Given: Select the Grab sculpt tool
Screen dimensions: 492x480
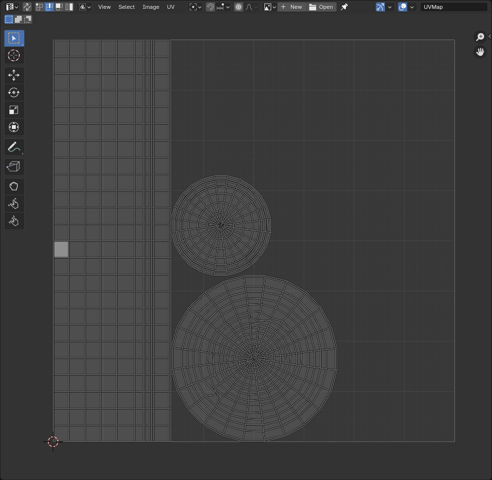Looking at the screenshot, I should click(14, 186).
